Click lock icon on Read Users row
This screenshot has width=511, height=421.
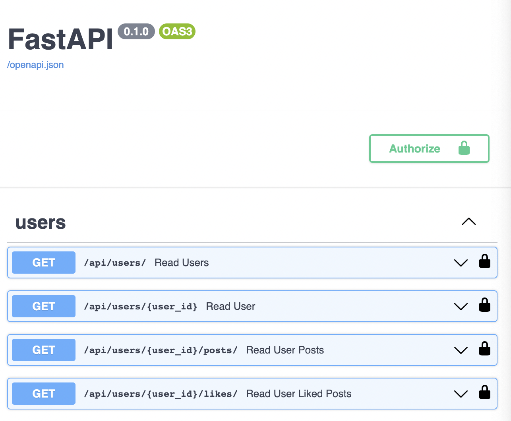coord(485,261)
